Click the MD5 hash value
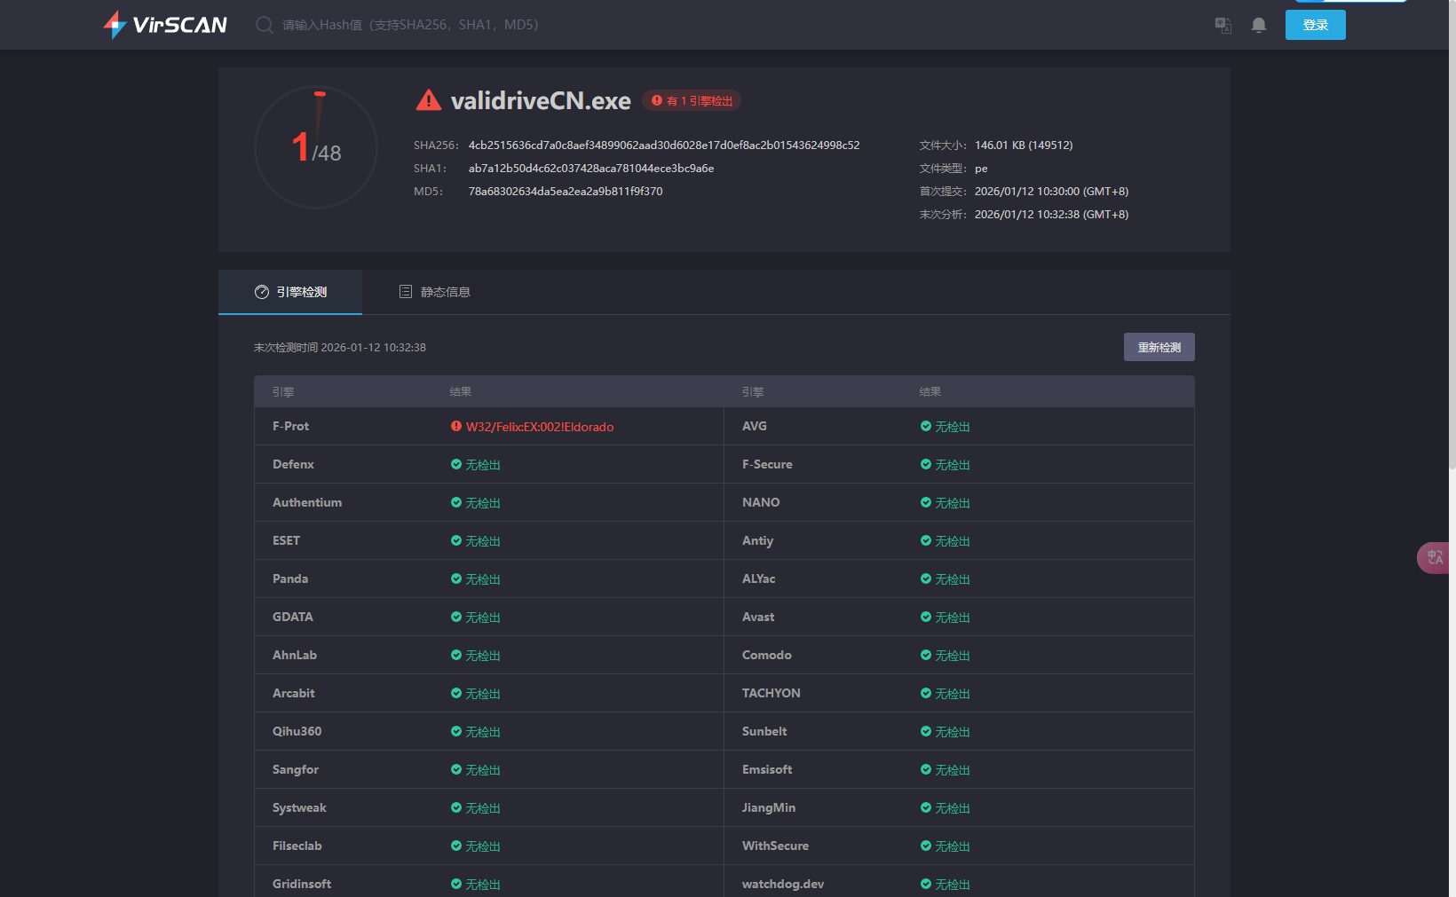The width and height of the screenshot is (1456, 897). pos(565,191)
